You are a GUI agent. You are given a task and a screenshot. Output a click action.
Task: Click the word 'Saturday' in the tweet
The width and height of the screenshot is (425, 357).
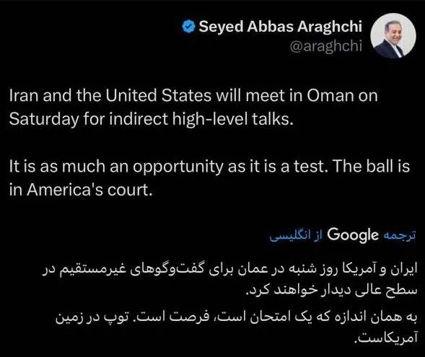click(43, 119)
